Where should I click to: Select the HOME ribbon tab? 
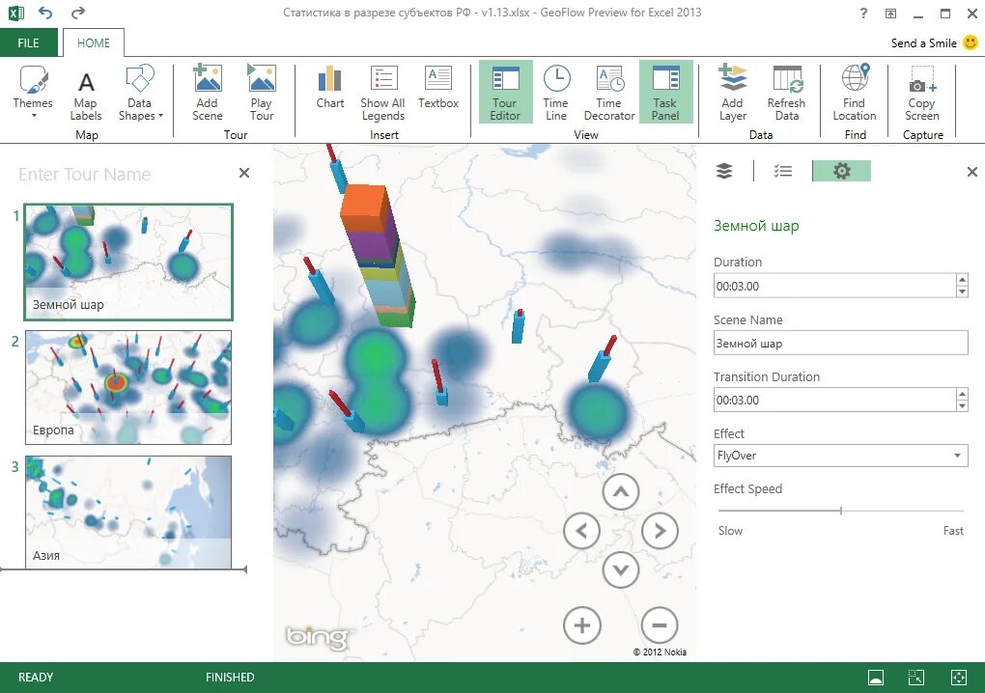point(93,42)
